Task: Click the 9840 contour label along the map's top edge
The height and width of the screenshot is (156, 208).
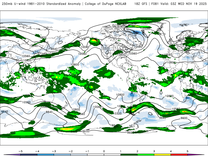Action: point(144,20)
